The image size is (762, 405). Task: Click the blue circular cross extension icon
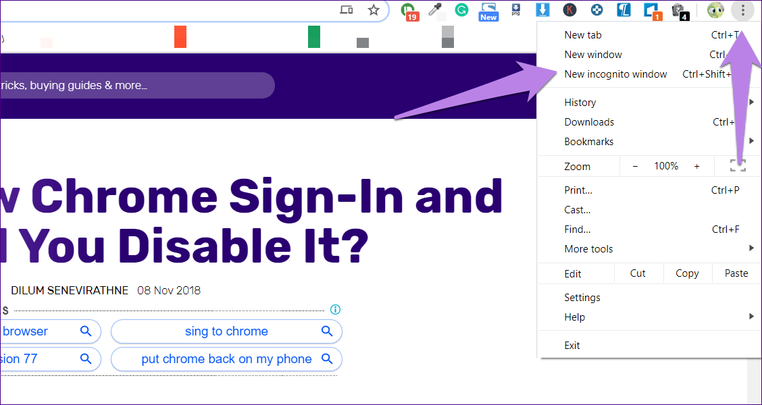pyautogui.click(x=596, y=9)
